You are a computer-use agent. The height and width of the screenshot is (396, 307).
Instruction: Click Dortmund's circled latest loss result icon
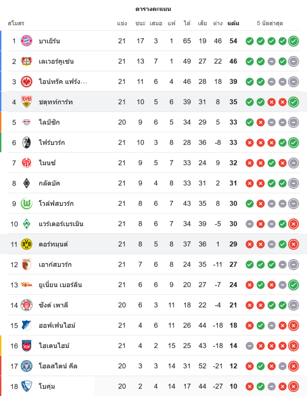(x=294, y=244)
